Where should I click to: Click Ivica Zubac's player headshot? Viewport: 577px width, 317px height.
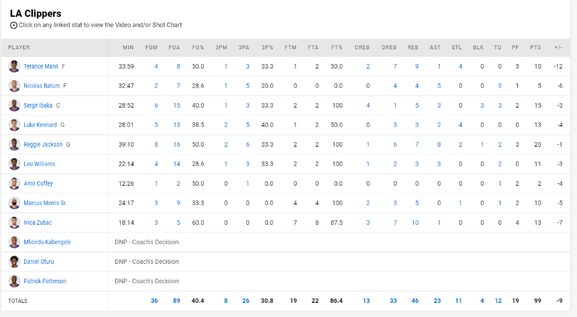pyautogui.click(x=14, y=222)
